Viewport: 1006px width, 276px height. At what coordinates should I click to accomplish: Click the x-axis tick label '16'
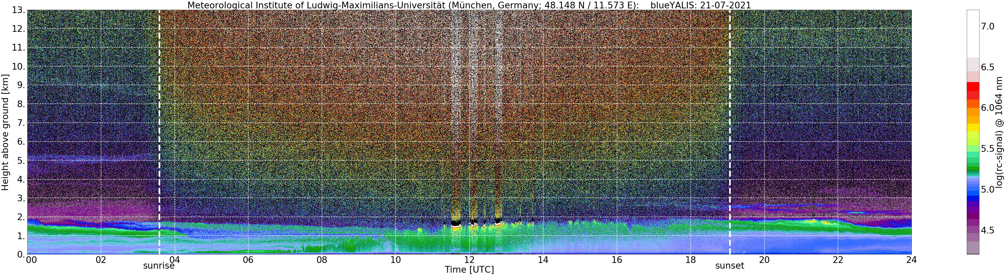point(617,260)
